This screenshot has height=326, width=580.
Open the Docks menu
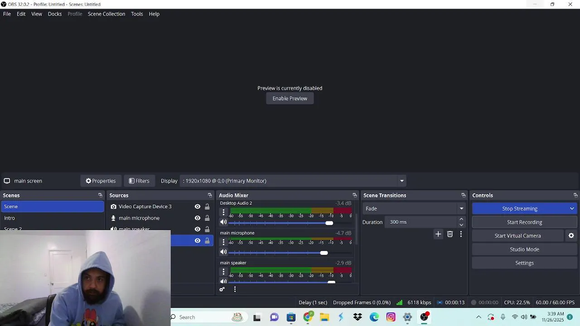55,14
